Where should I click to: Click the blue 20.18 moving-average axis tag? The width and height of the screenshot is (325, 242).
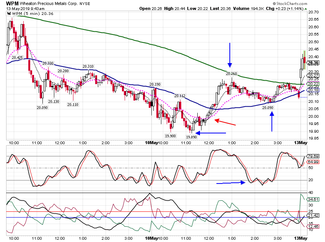click(x=313, y=90)
